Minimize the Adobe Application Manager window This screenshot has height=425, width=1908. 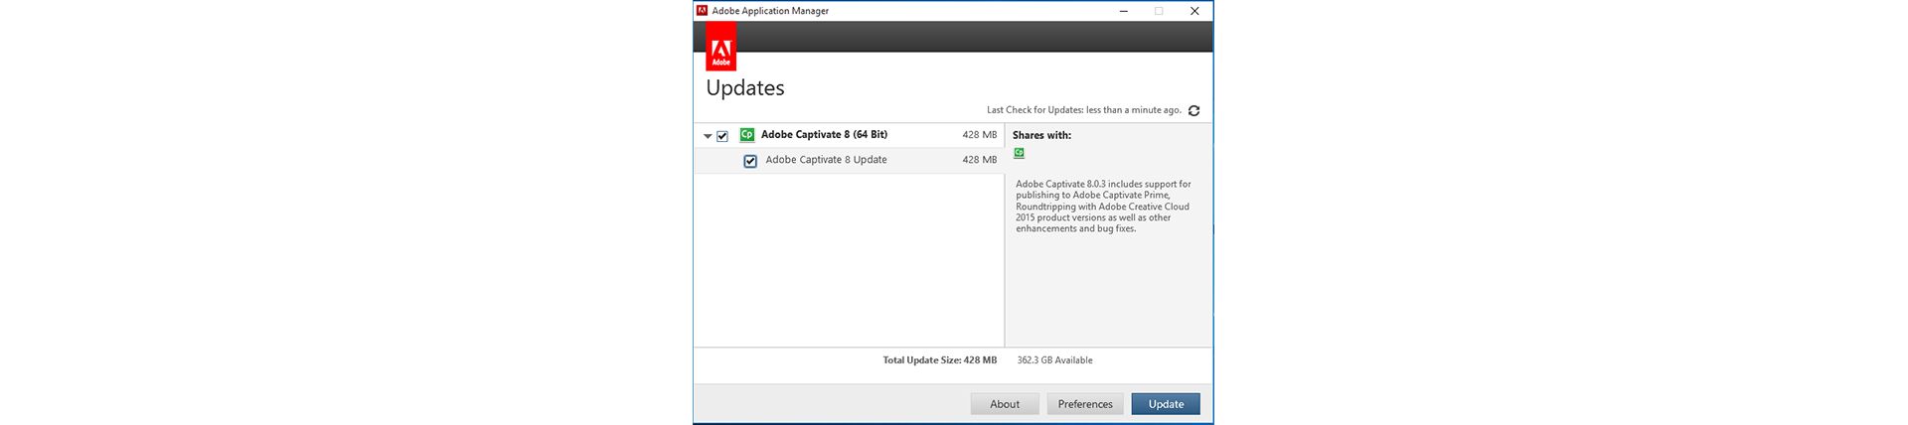pos(1124,11)
